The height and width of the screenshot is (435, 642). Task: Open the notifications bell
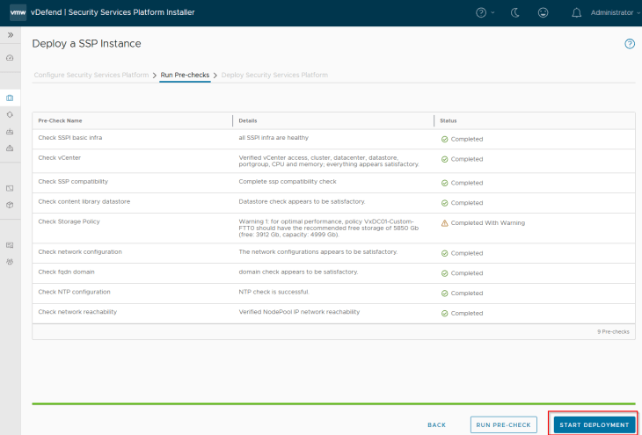577,13
